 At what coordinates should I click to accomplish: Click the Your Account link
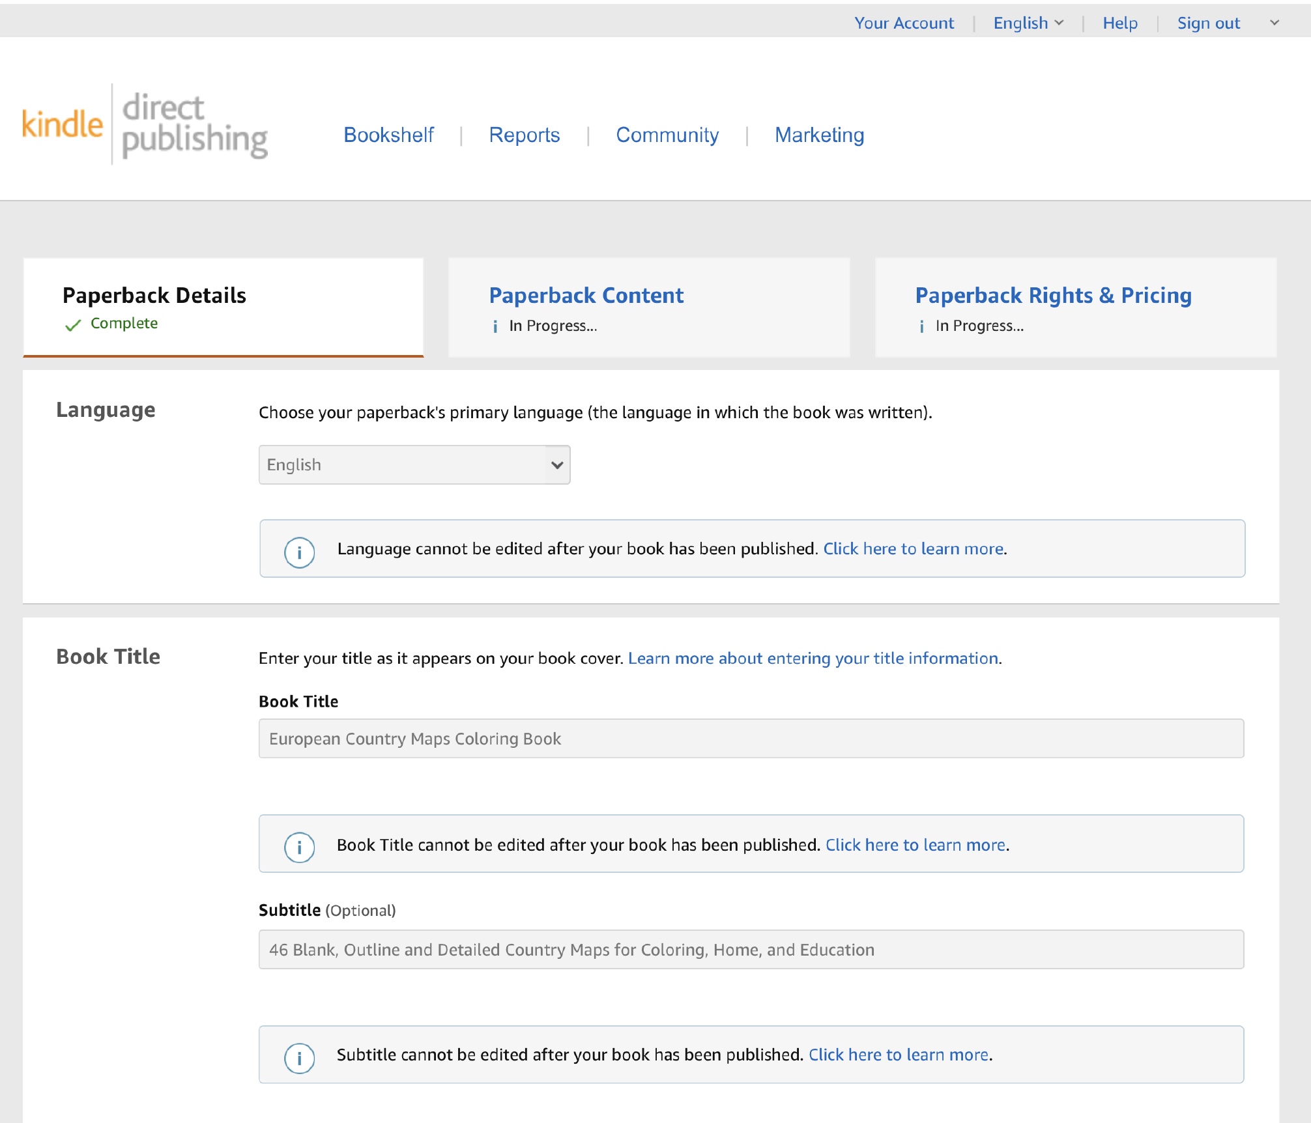pos(904,23)
